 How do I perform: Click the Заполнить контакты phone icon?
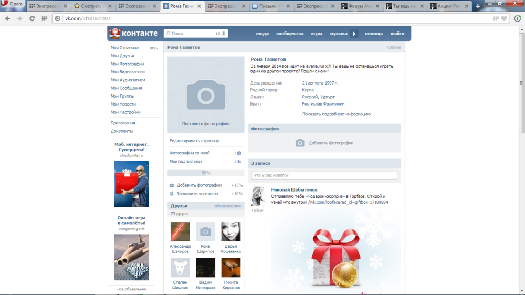pyautogui.click(x=172, y=194)
